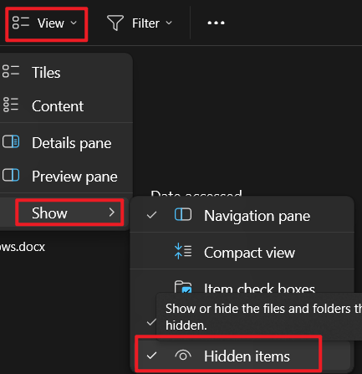Screen dimensions: 362x374
Task: Open the Filter dropdown
Action: (140, 23)
